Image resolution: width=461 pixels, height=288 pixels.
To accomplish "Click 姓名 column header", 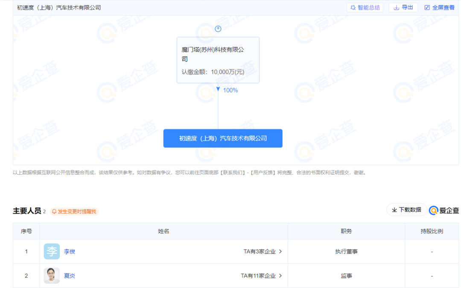I will coord(163,231).
